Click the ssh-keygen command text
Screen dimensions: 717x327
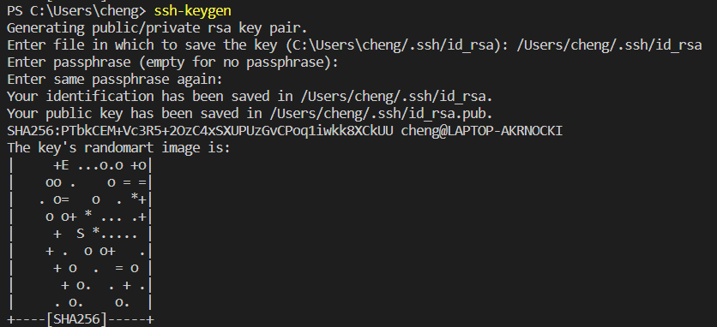click(192, 11)
